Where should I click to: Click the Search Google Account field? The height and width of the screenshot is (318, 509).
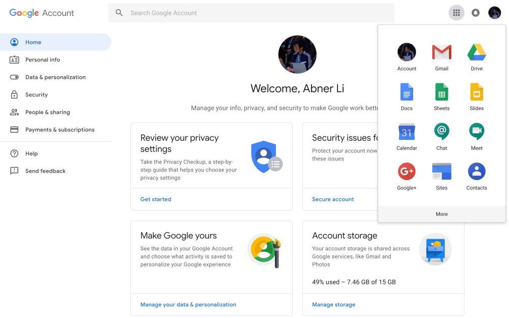pos(251,13)
